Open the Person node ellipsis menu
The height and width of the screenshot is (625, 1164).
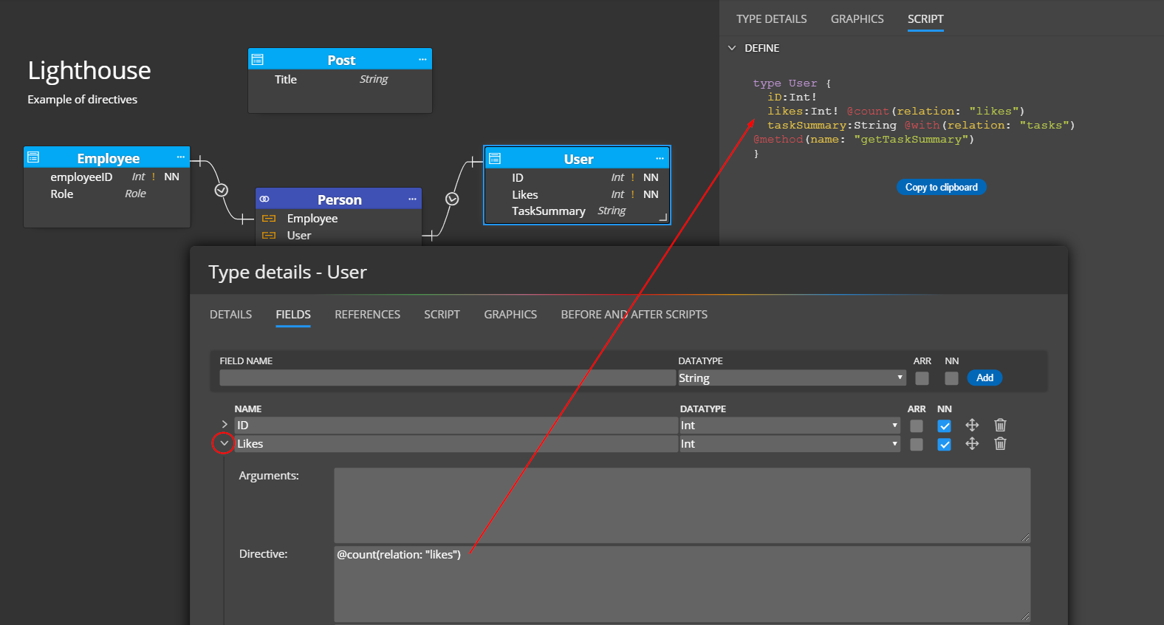412,199
